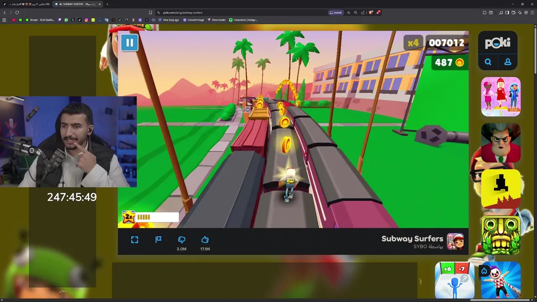This screenshot has height=302, width=537.
Task: Close the SUBWAY SURFERS tab
Action: [x=100, y=4]
